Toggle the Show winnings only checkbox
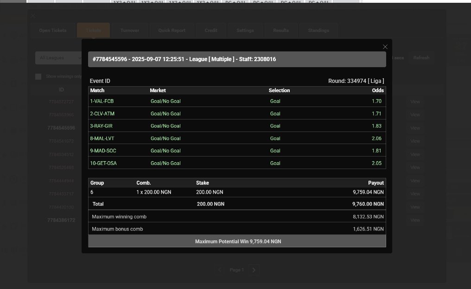 point(38,76)
